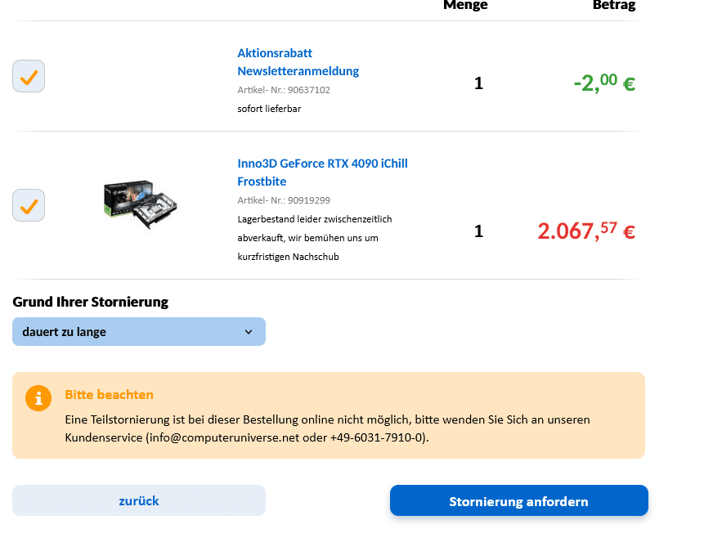The height and width of the screenshot is (547, 713).
Task: Click Stornierung anfordern
Action: (518, 501)
